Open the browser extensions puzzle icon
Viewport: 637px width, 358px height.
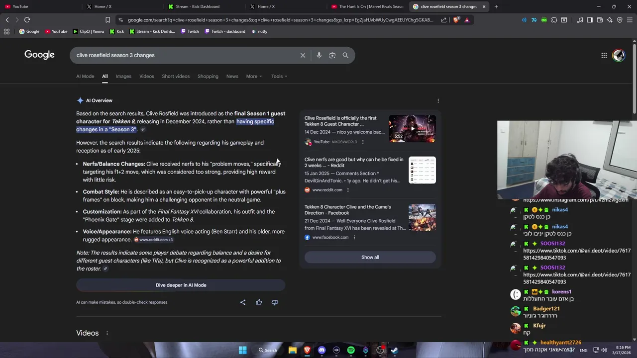tap(554, 20)
